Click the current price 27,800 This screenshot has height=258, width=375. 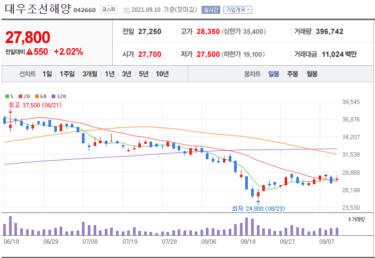point(28,38)
